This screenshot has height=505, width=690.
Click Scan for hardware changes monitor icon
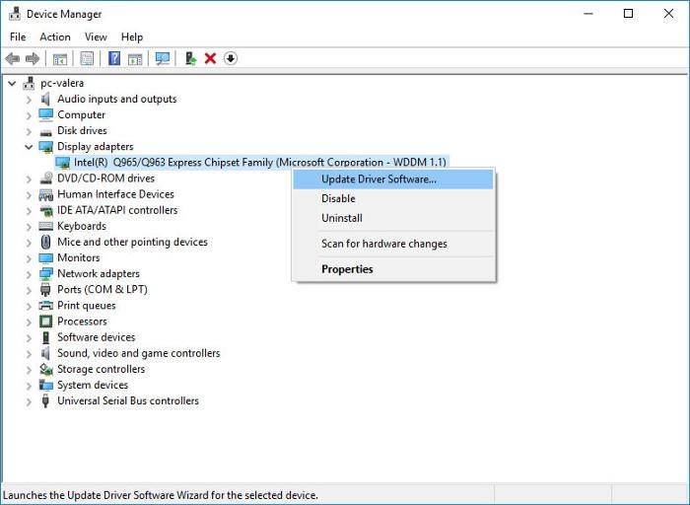[x=163, y=58]
